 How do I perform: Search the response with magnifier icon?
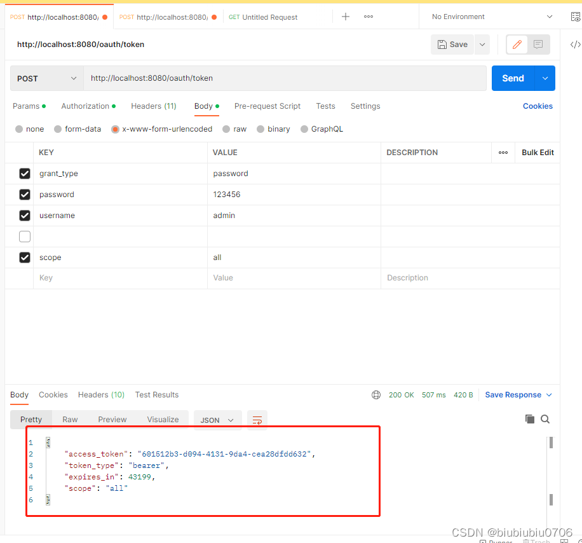(x=545, y=419)
